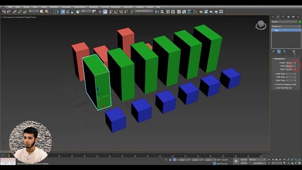Screen dimensions: 302x170
Task: Click the Key Filters button
Action: point(259,163)
